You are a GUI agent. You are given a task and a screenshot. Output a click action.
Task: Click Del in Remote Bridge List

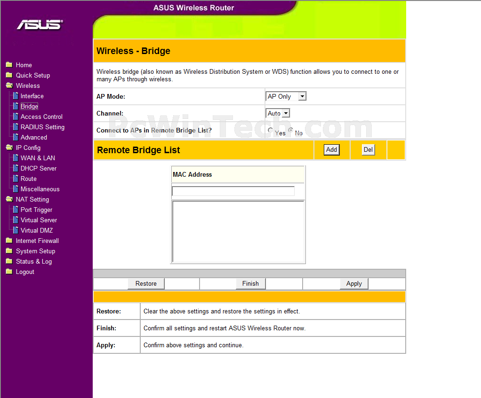pos(368,150)
